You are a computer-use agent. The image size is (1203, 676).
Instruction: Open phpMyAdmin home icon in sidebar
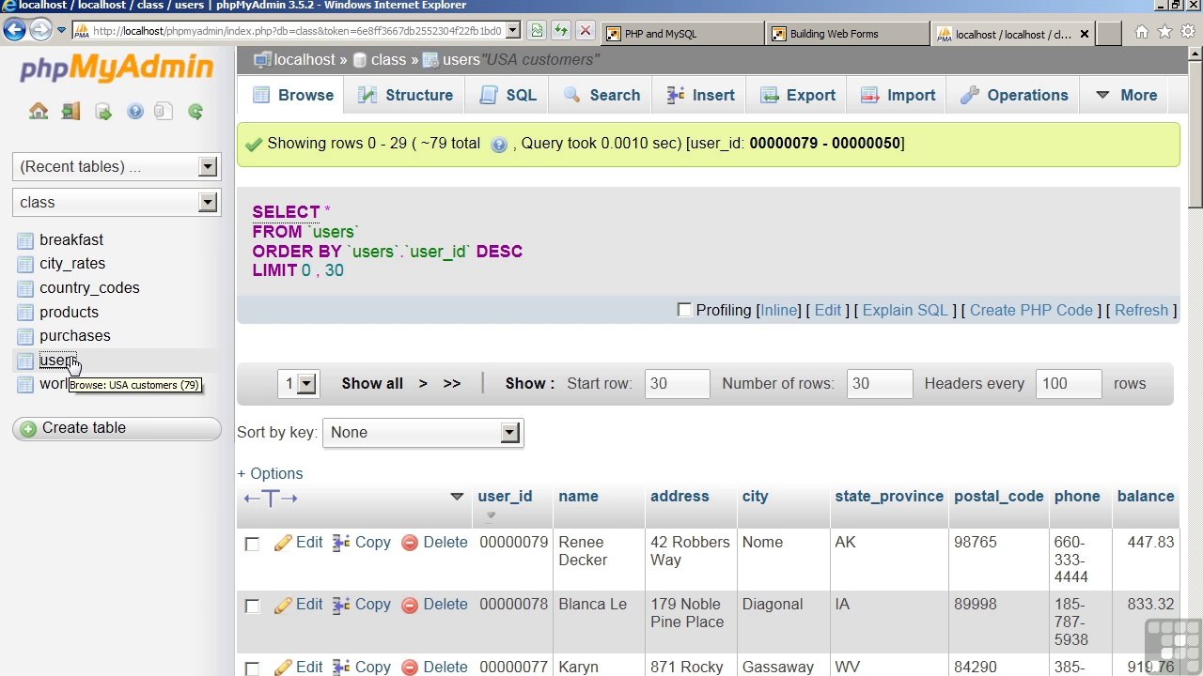pos(39,112)
